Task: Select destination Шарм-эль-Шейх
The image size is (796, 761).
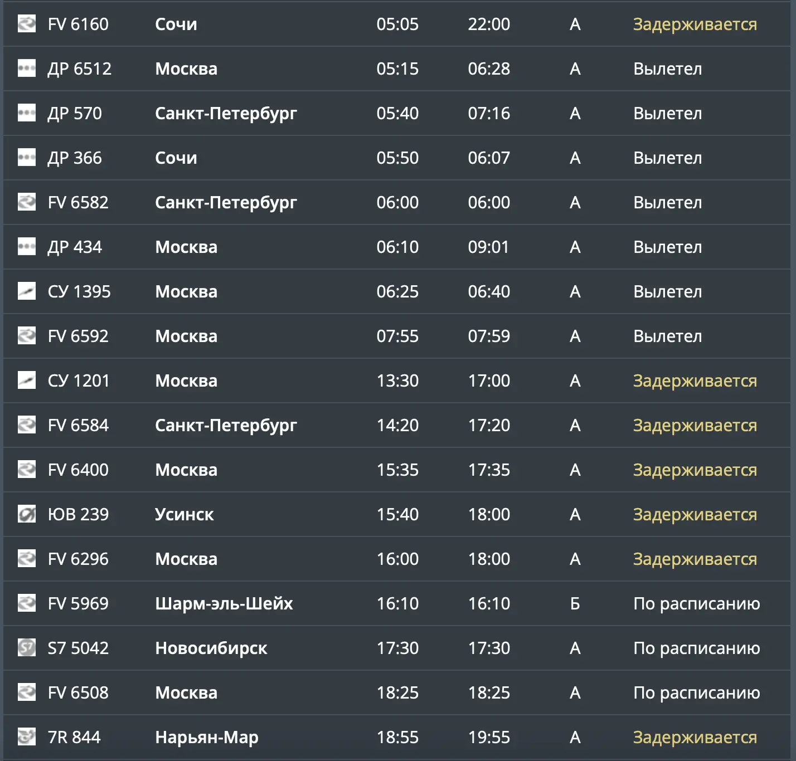Action: click(224, 603)
